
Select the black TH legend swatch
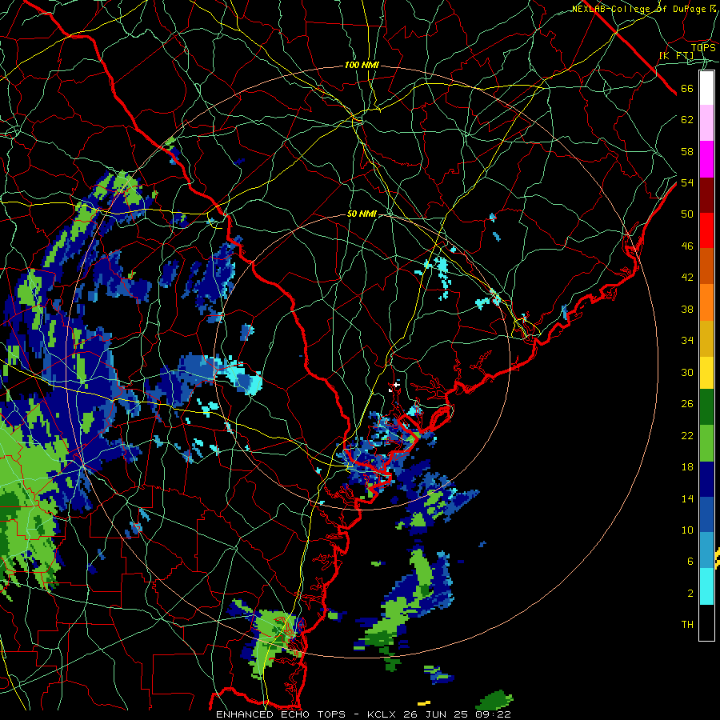pyautogui.click(x=706, y=622)
